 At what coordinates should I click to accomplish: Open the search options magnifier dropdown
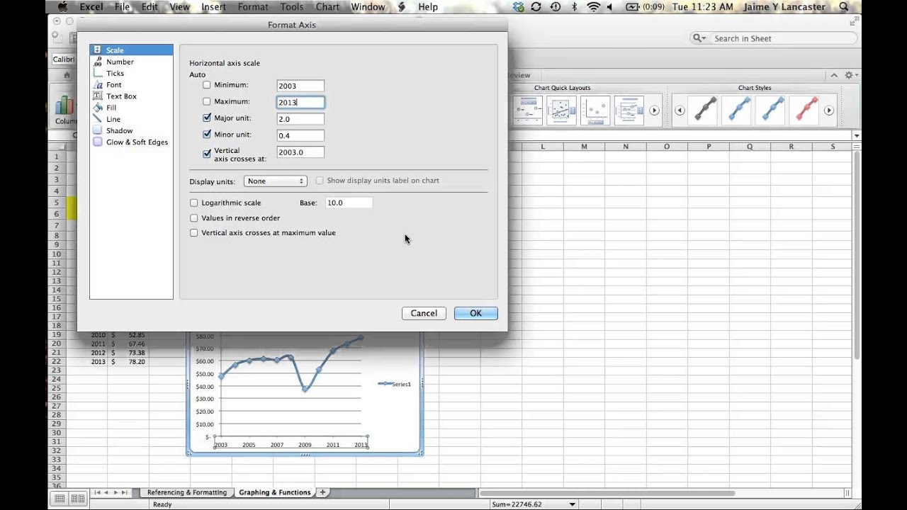pyautogui.click(x=699, y=38)
